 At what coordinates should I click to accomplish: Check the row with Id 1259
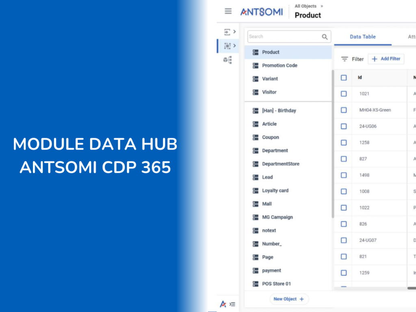(x=344, y=273)
